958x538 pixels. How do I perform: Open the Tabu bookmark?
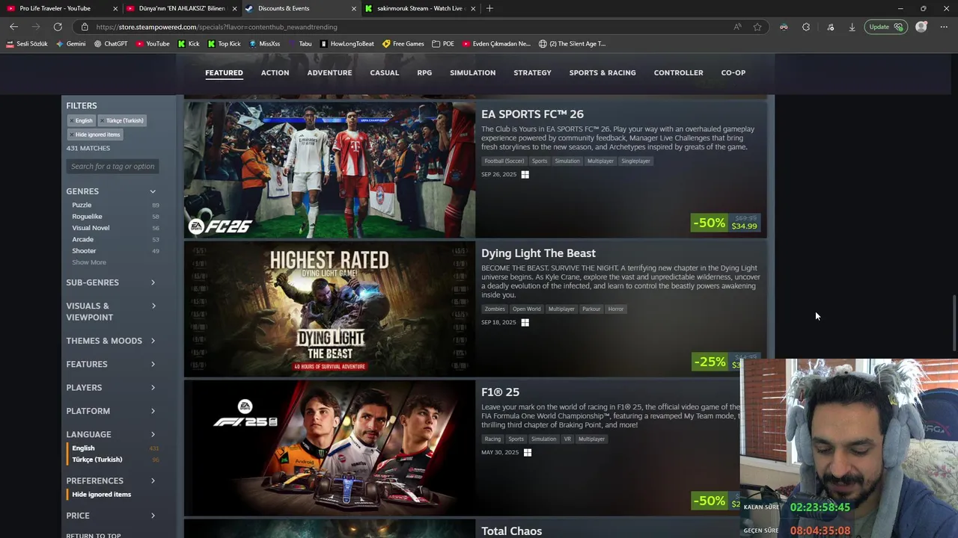pyautogui.click(x=300, y=43)
